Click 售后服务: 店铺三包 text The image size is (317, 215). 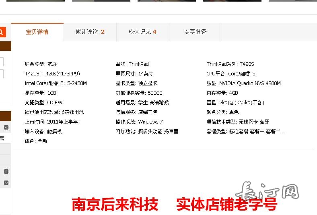pyautogui.click(x=136, y=112)
